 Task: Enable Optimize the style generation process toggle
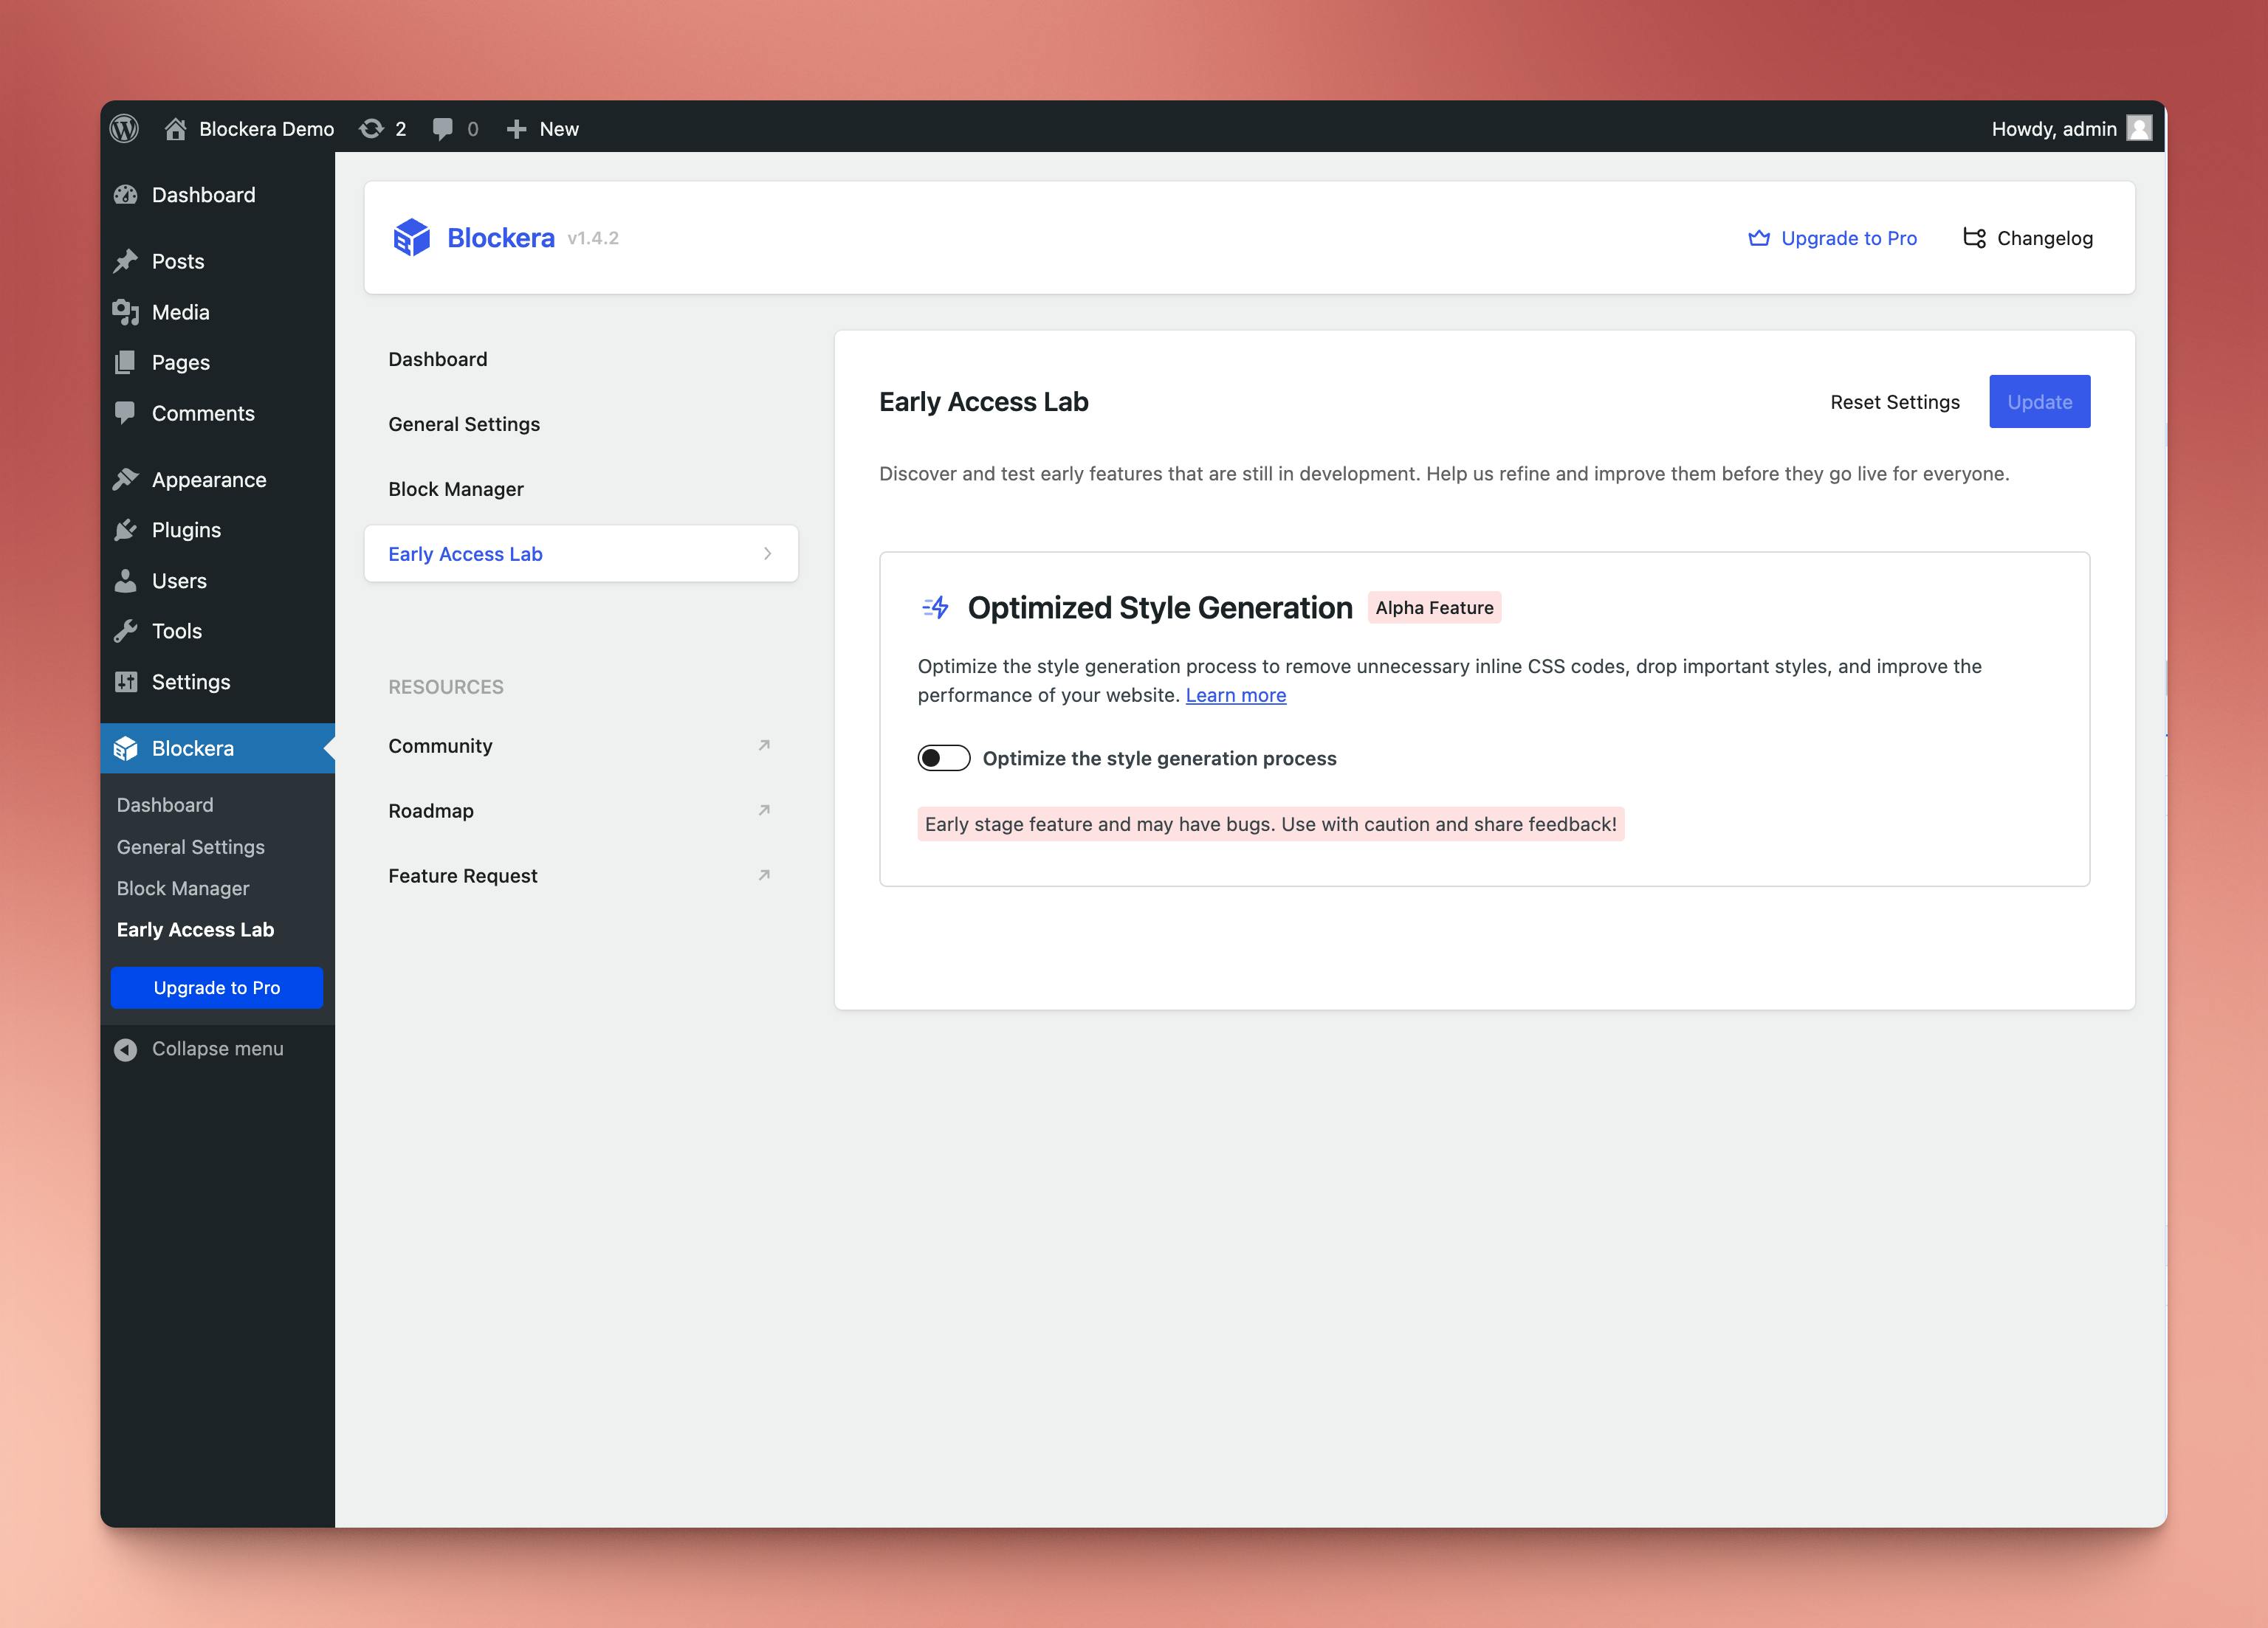tap(944, 759)
